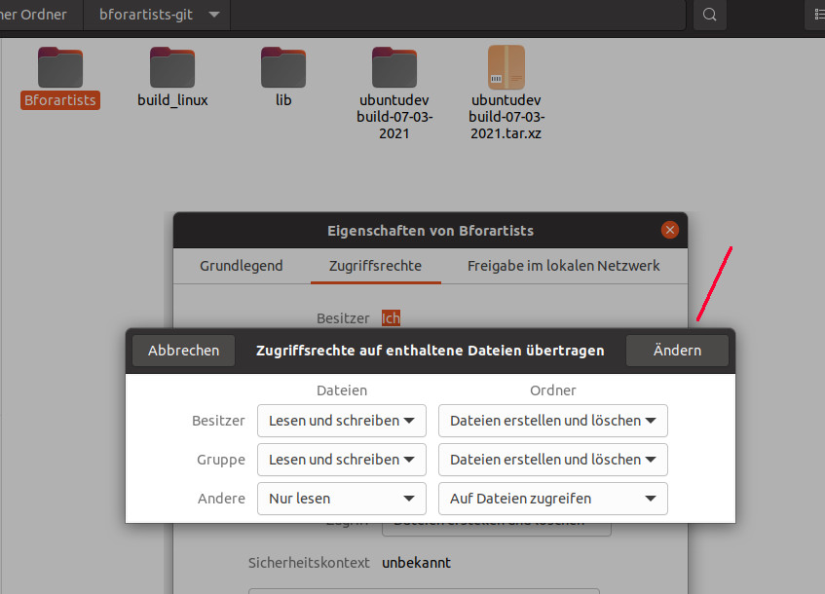The height and width of the screenshot is (594, 825).
Task: Switch to the Grundlegend tab
Action: point(242,266)
